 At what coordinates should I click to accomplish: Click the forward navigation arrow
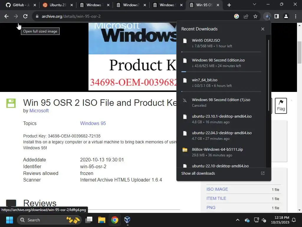(16, 17)
